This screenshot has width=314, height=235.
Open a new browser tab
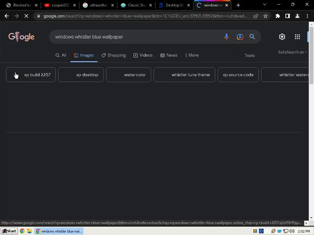coord(238,5)
